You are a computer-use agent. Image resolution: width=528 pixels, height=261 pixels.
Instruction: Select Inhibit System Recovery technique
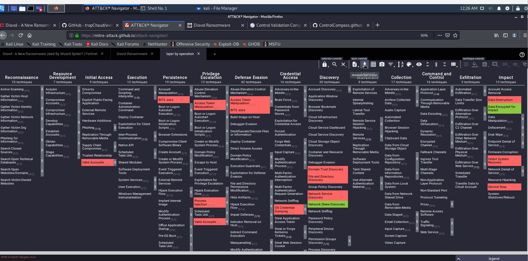click(x=504, y=161)
